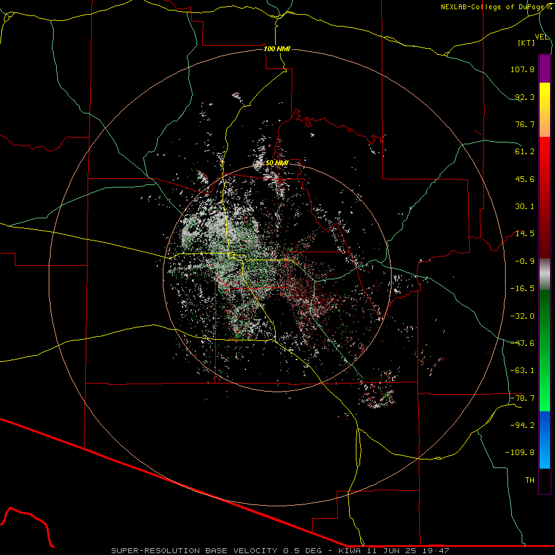This screenshot has width=555, height=555.
Task: Click the 107.8 value on the velocity scale
Action: click(522, 69)
